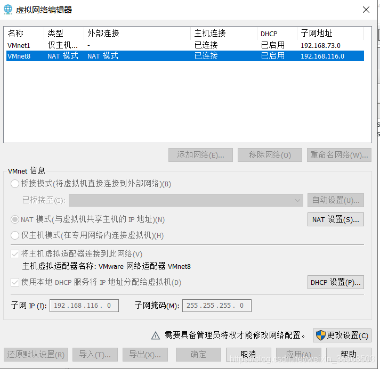Click the 子网 IP input field

(x=84, y=306)
